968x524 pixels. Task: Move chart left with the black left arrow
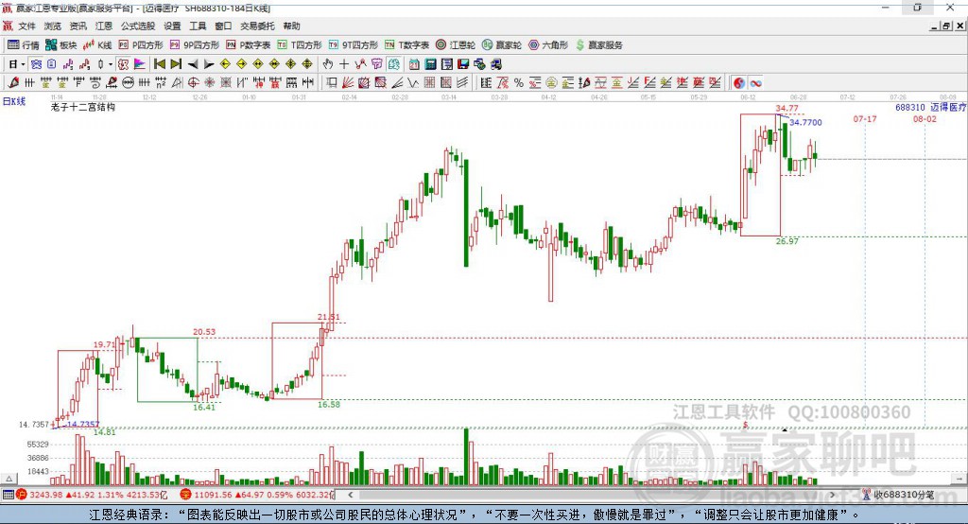(193, 64)
